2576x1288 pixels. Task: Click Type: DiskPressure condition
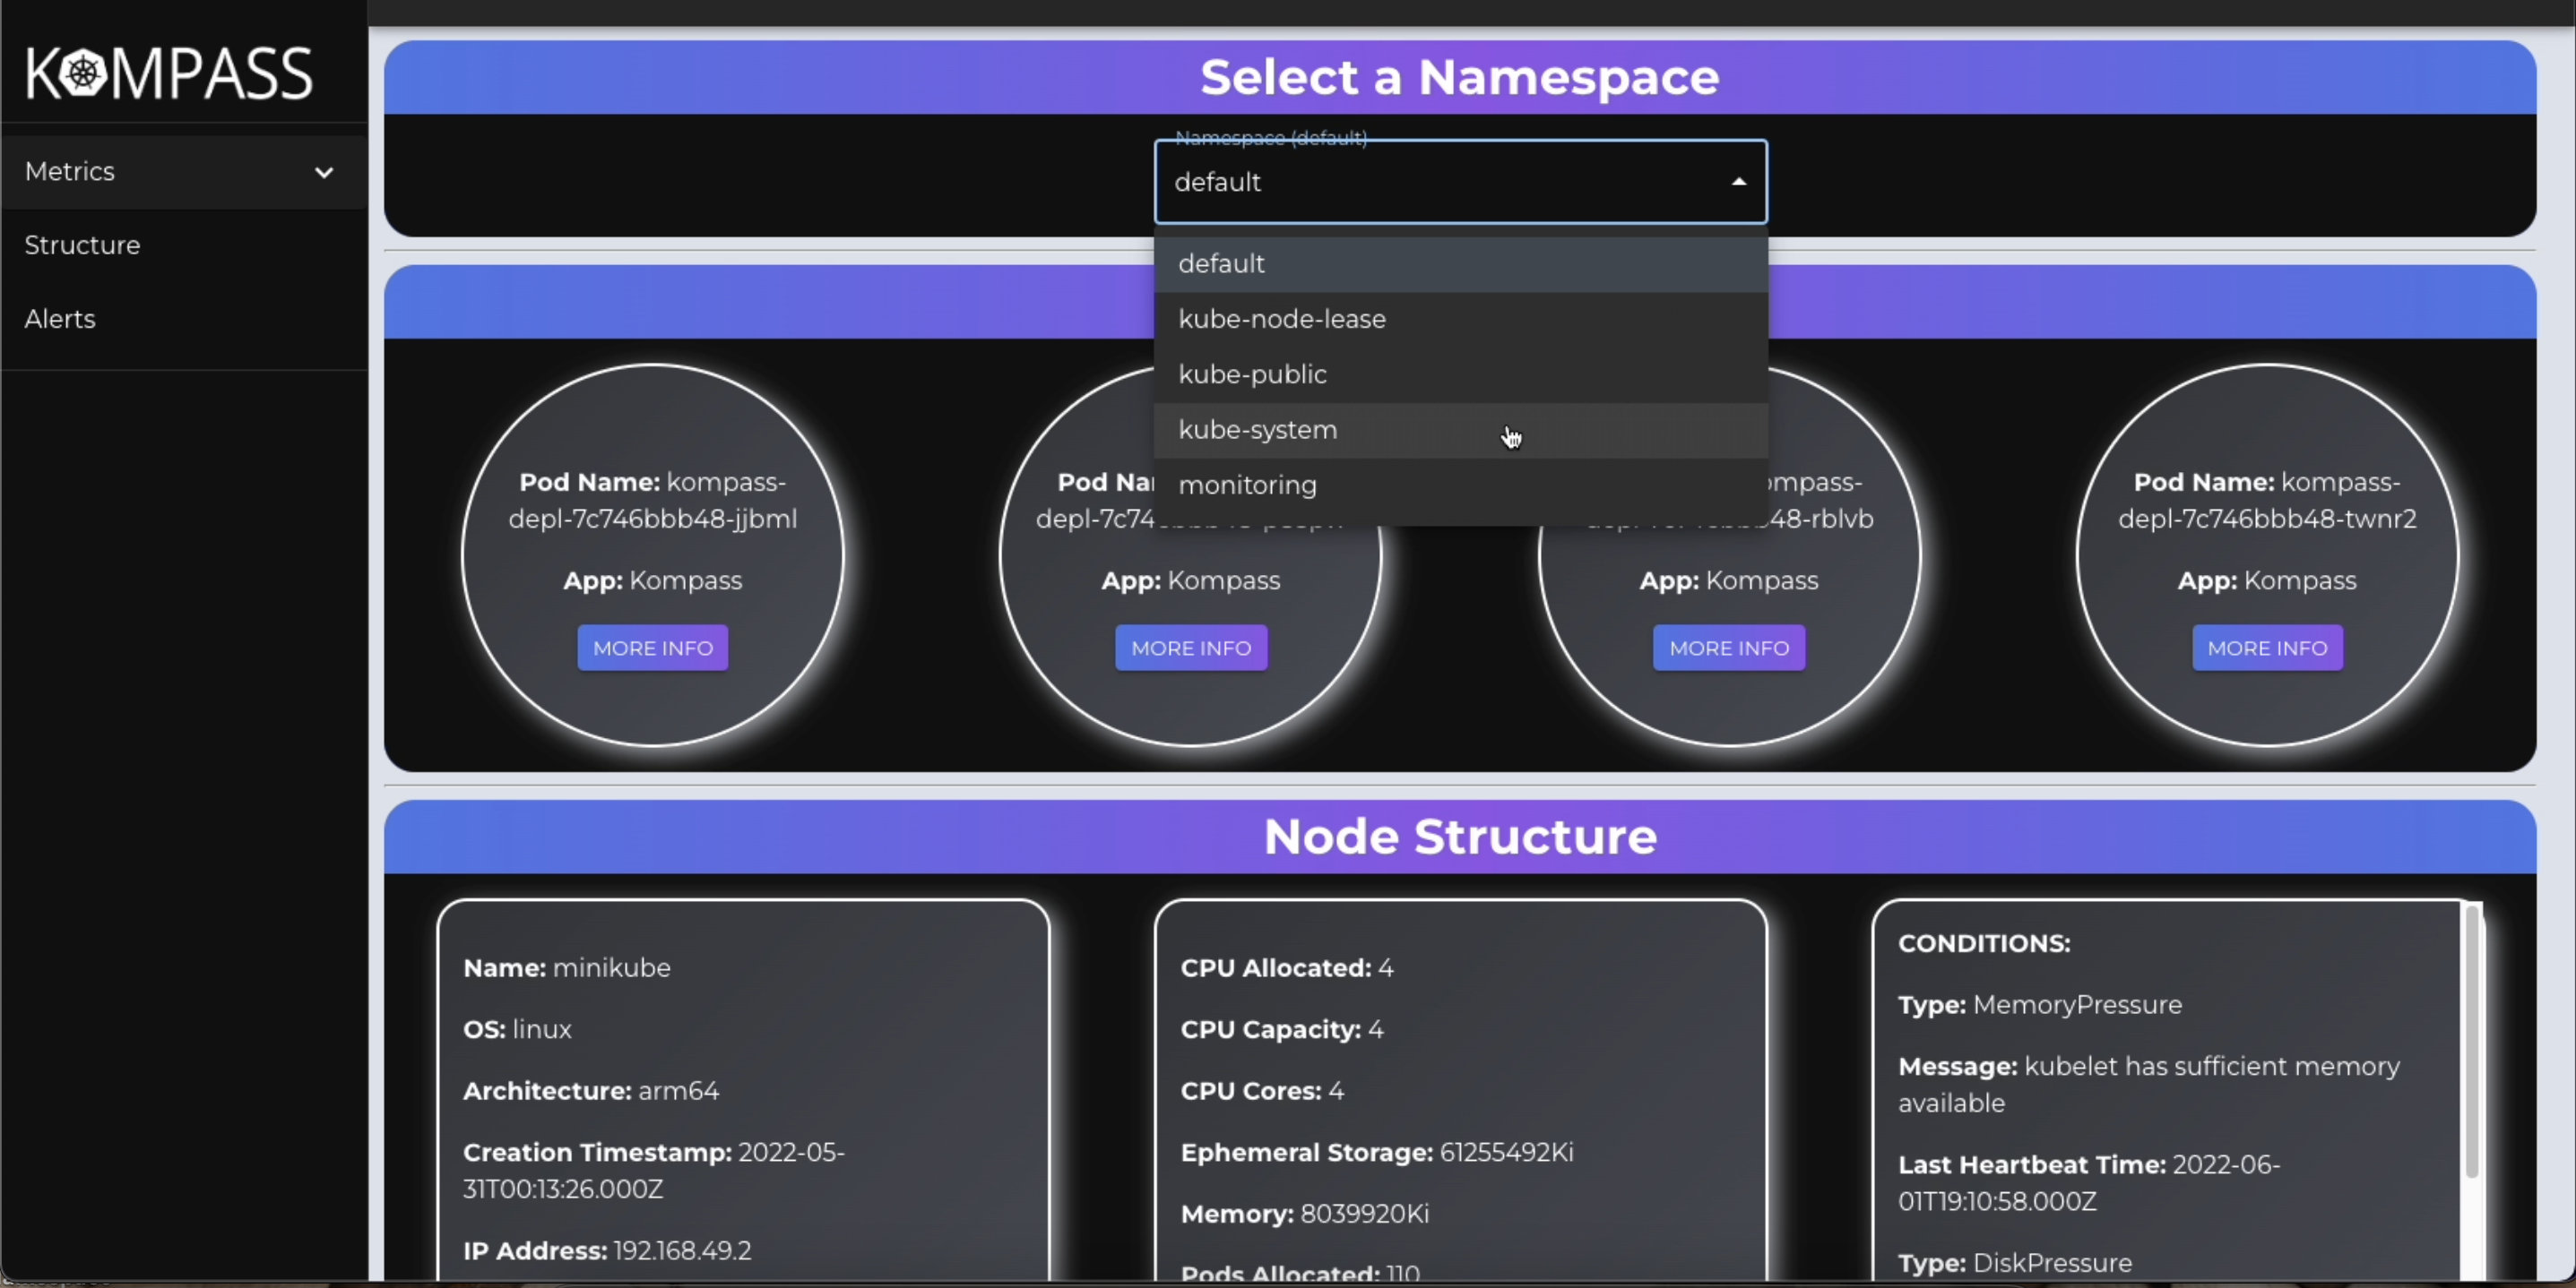coord(2014,1263)
